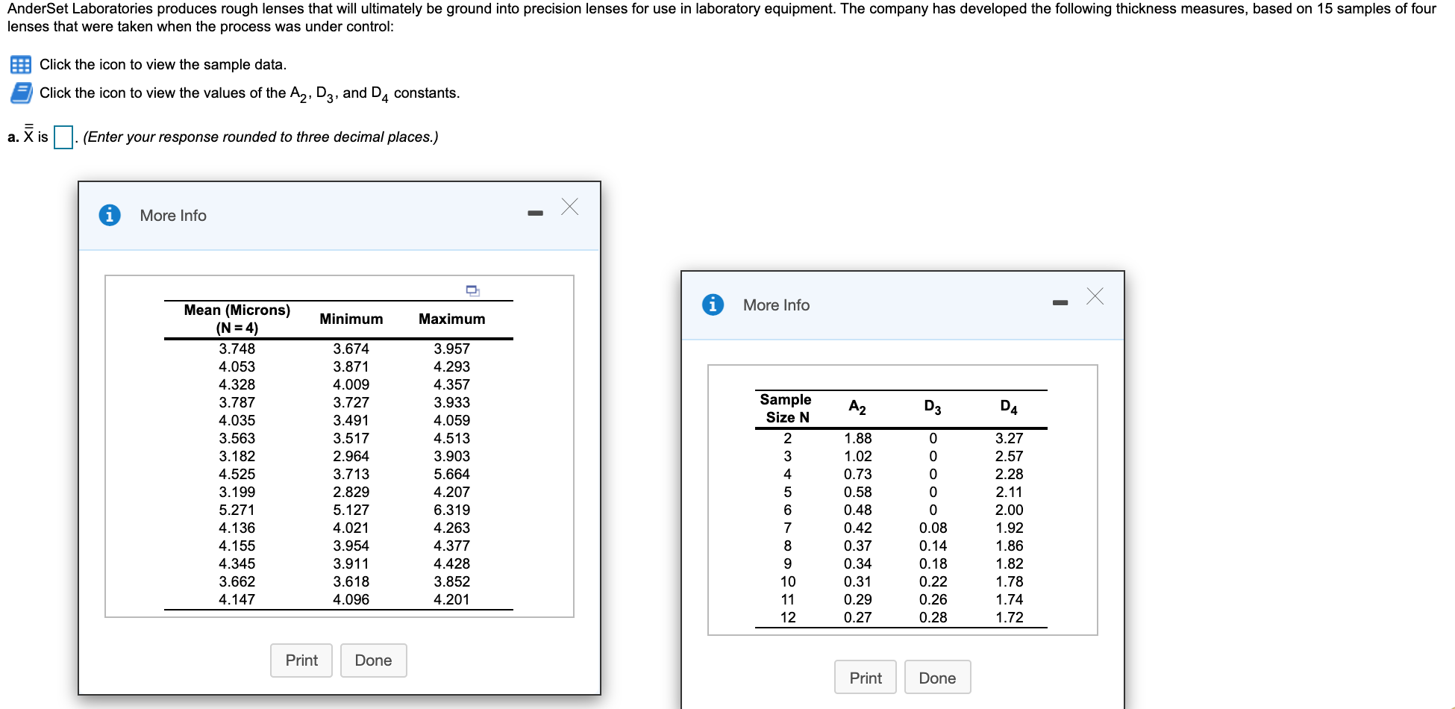Click Done in the sample data dialog
Image resolution: width=1455 pixels, height=709 pixels.
click(x=373, y=660)
